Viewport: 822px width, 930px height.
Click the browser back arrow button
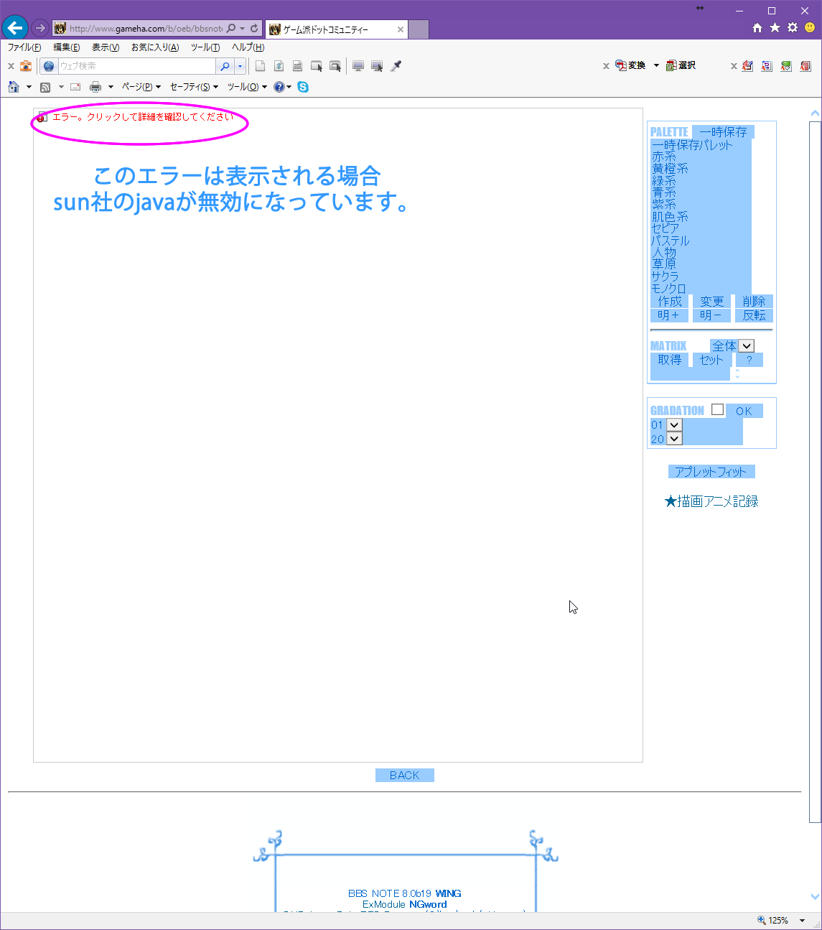15,28
